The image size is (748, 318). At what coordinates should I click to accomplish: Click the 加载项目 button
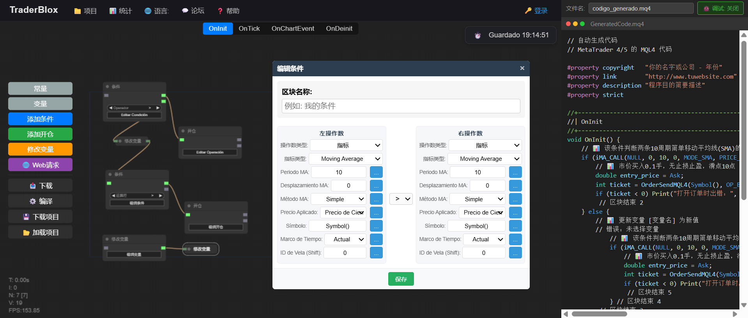40,232
